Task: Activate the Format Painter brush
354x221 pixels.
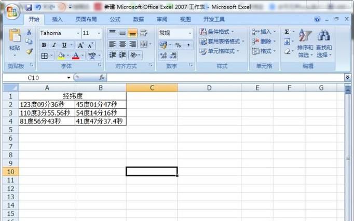Action: 29,51
